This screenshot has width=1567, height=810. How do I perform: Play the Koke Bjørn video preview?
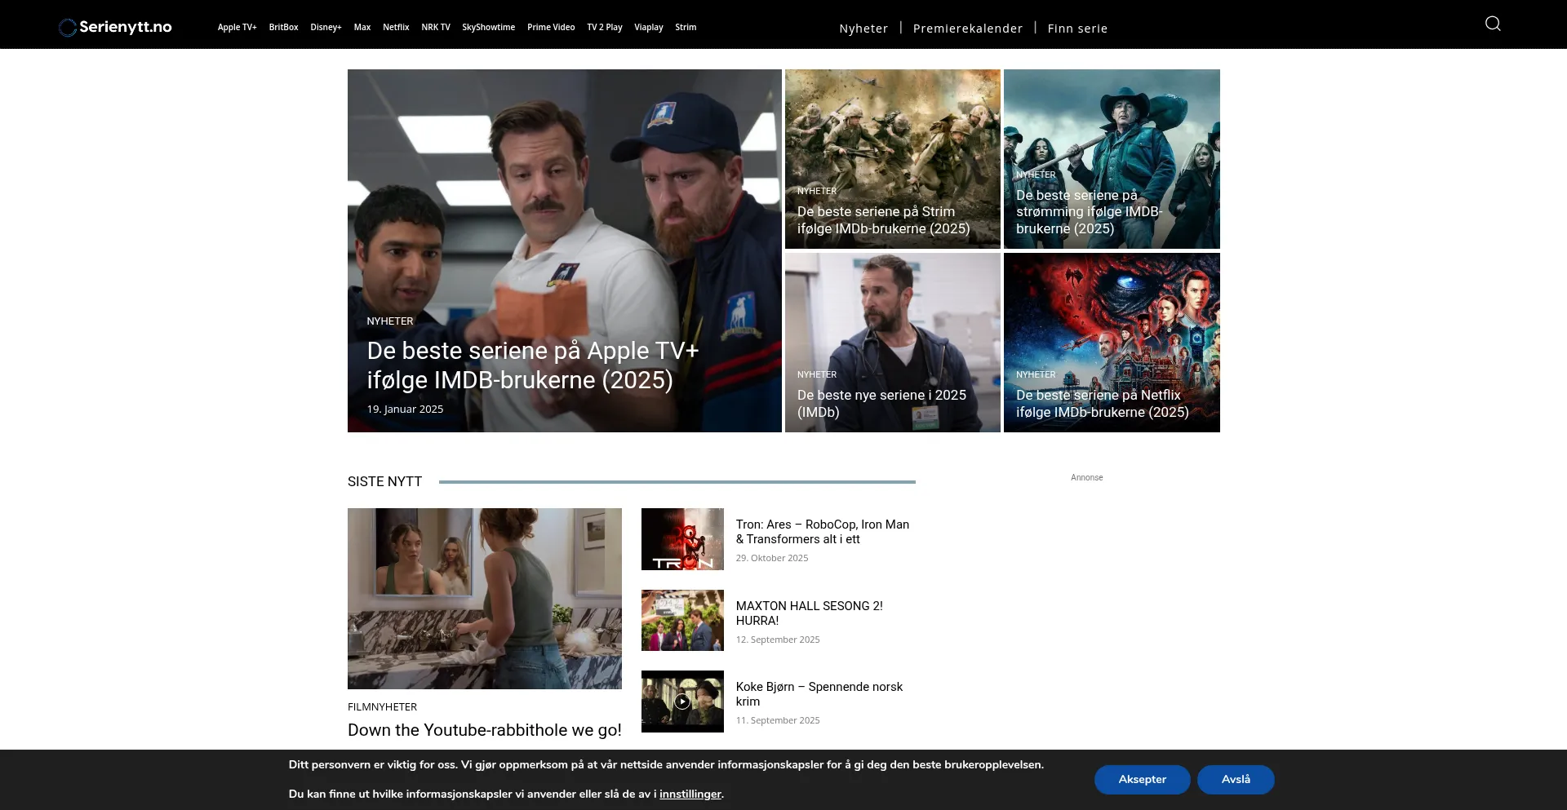click(682, 702)
